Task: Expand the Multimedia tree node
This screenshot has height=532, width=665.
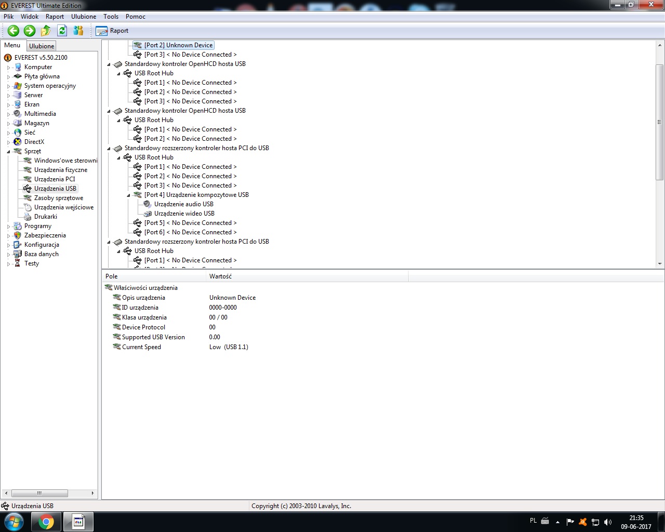Action: tap(8, 114)
